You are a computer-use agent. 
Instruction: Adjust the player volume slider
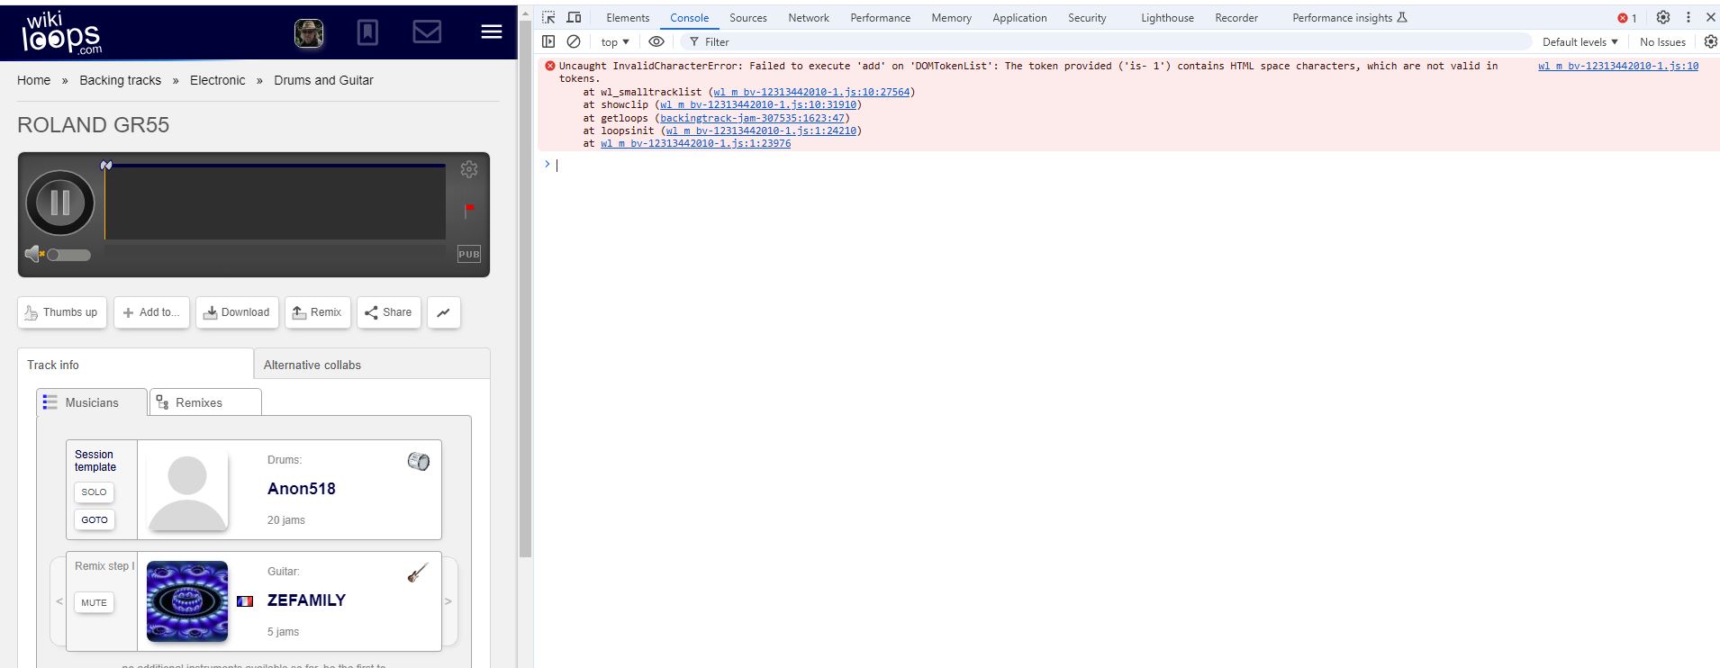click(68, 255)
